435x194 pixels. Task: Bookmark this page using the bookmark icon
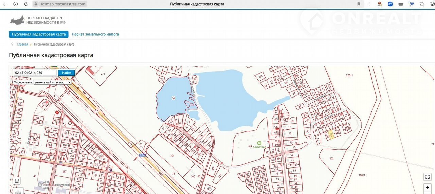click(x=359, y=4)
